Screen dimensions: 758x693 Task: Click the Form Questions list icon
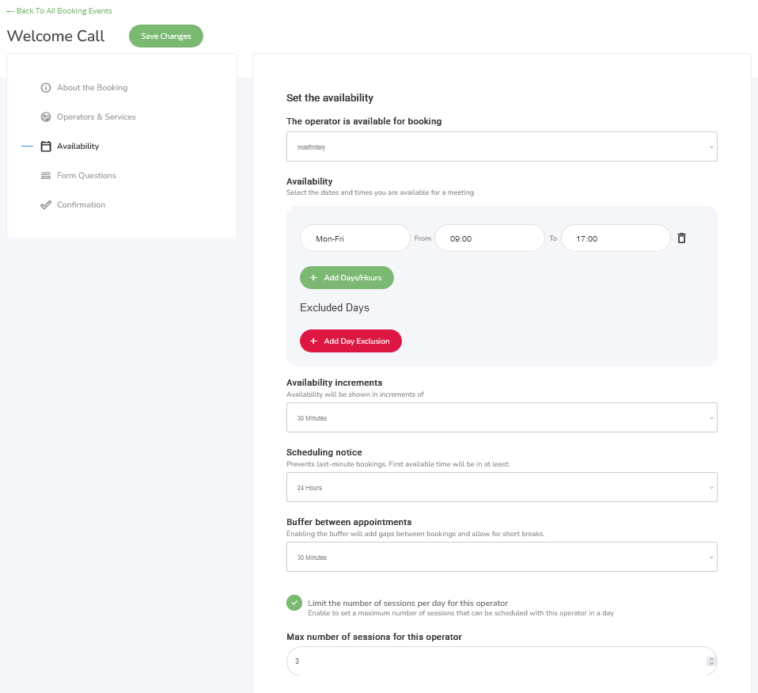click(x=45, y=176)
